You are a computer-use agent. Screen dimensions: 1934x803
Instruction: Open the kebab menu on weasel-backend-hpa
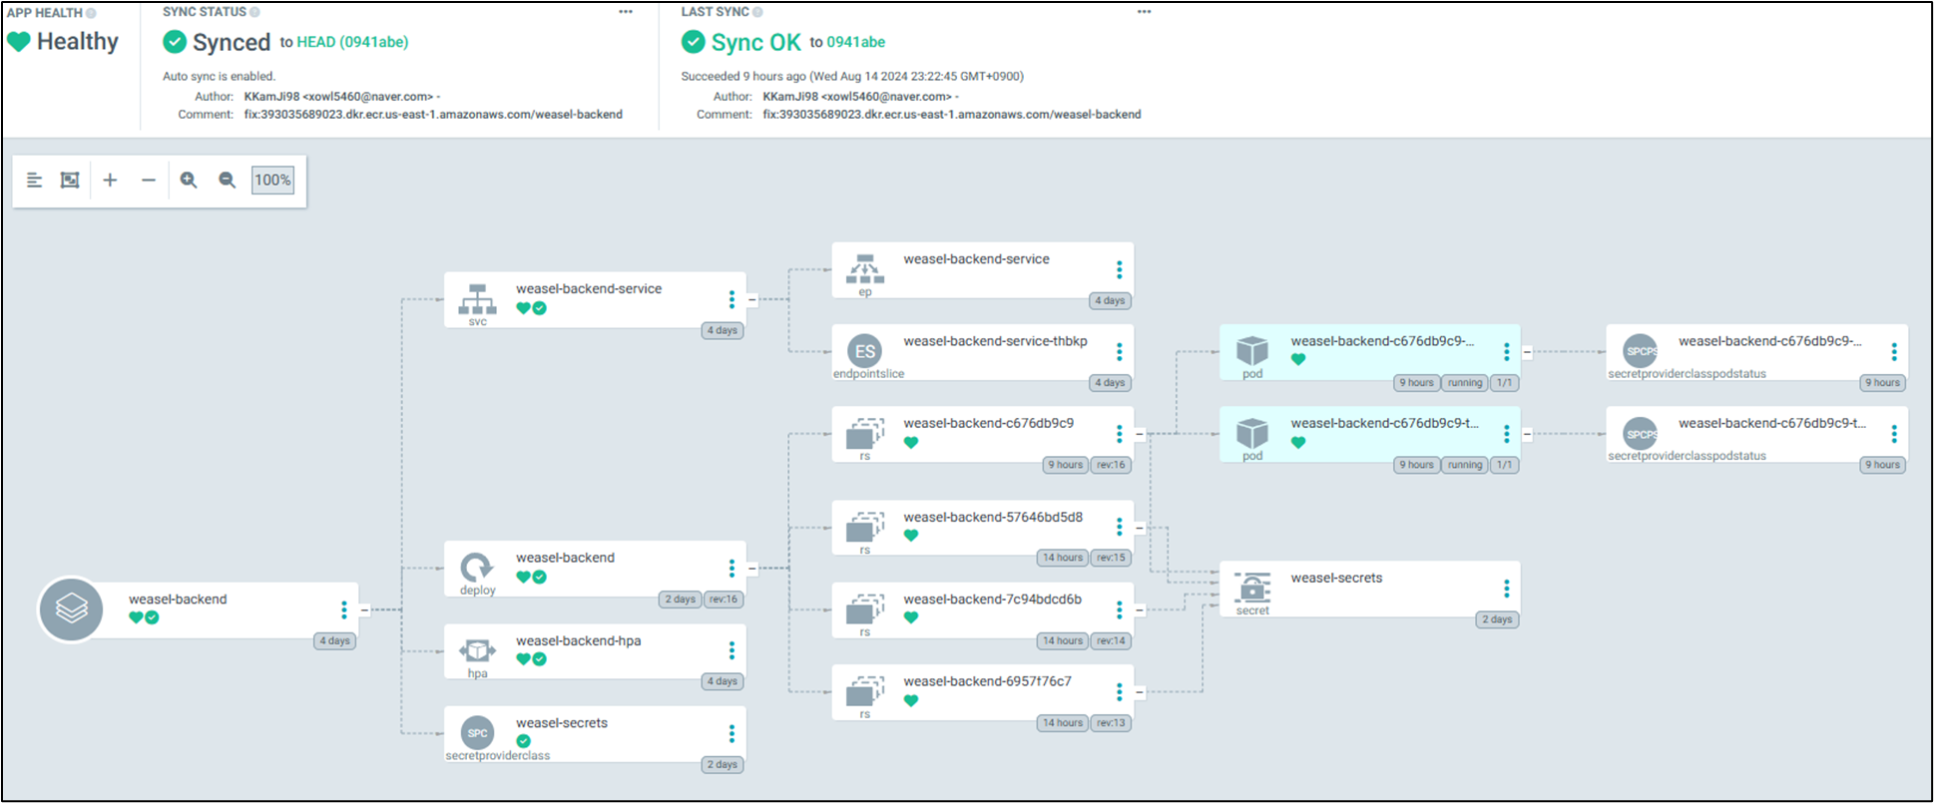coord(731,650)
